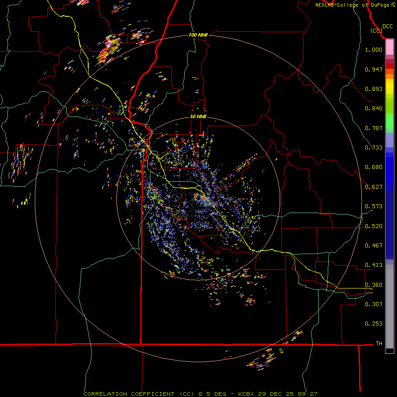Click the 0.467 scale value

tap(374, 246)
